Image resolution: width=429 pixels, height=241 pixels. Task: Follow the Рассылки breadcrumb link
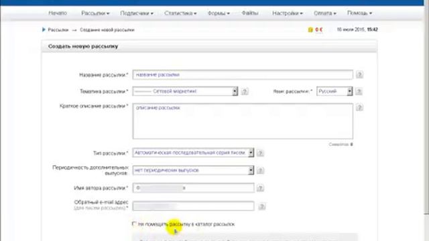tap(58, 29)
